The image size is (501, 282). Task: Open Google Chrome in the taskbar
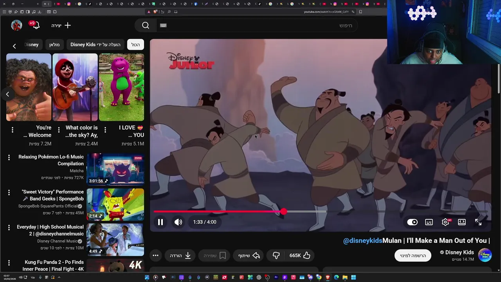(319, 277)
